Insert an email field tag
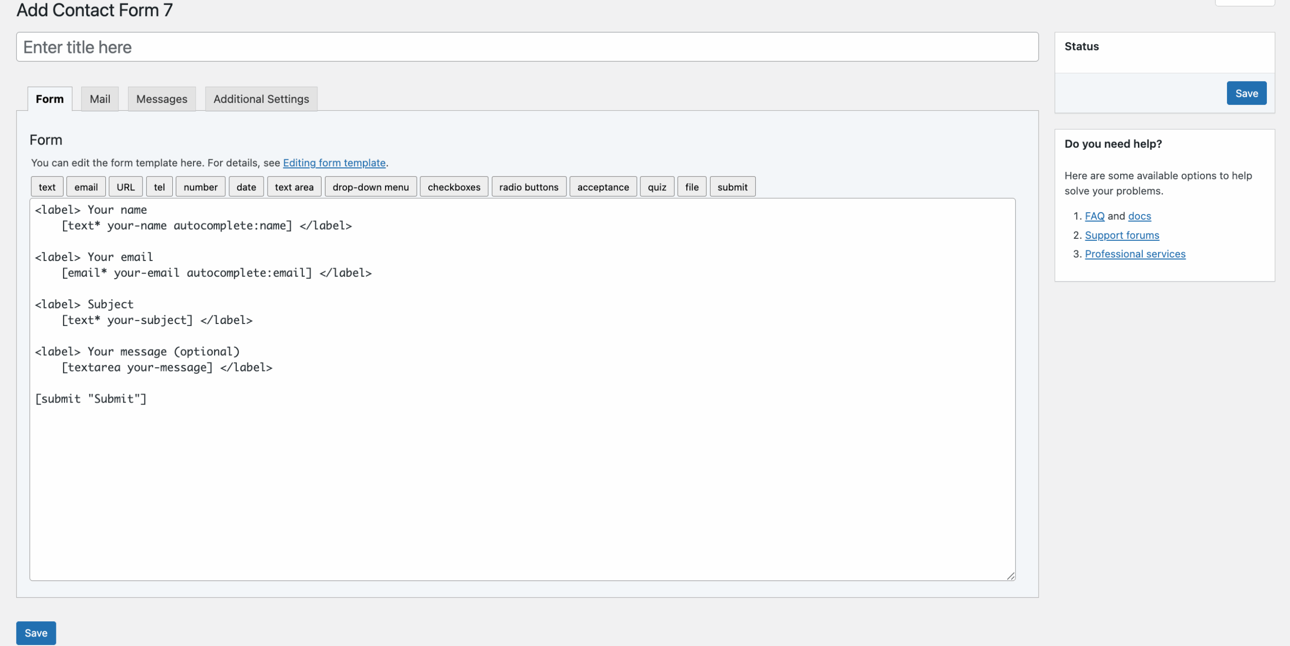 (86, 187)
